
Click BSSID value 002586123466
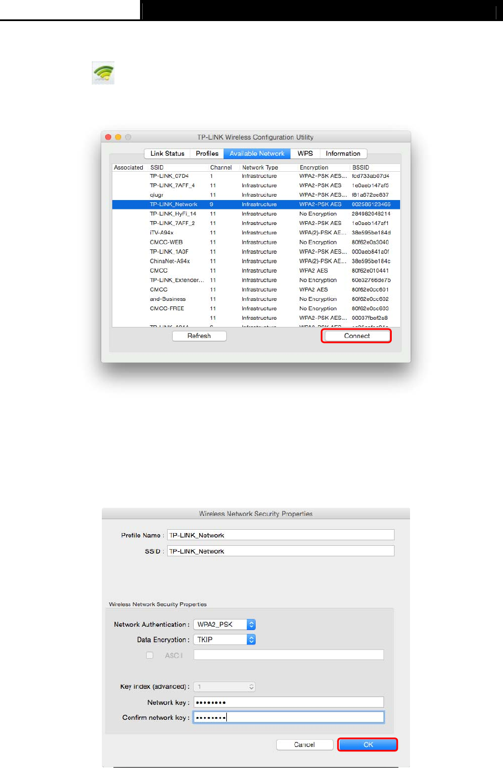pos(371,204)
